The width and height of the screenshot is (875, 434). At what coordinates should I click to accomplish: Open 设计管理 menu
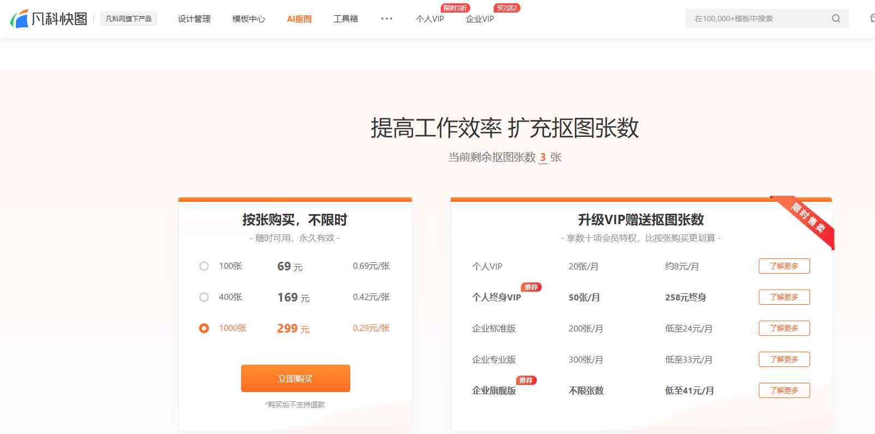tap(194, 19)
